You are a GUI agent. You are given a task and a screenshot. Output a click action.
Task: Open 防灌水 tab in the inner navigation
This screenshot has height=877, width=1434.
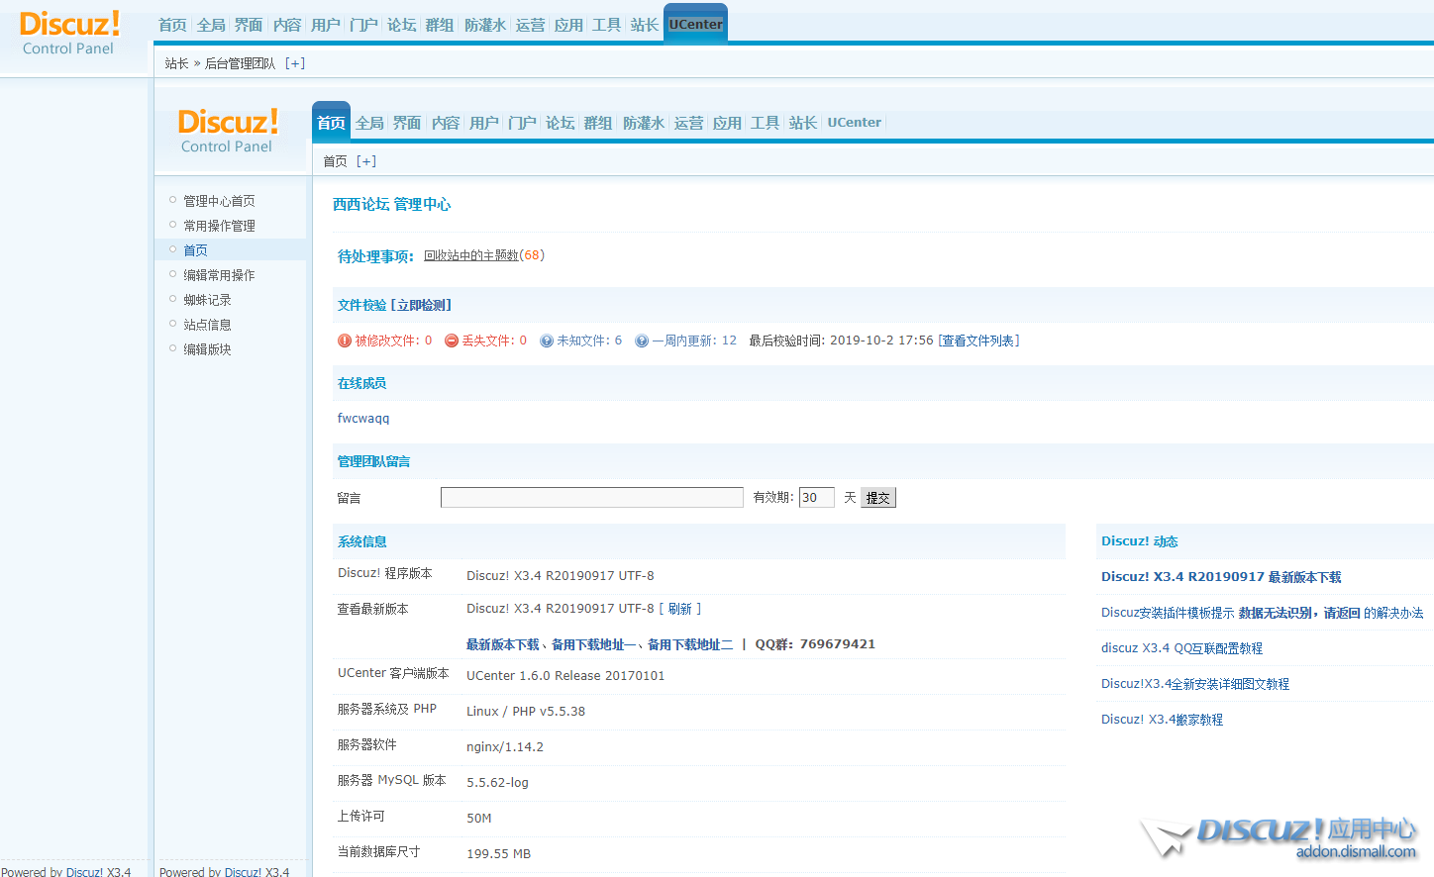tap(644, 123)
